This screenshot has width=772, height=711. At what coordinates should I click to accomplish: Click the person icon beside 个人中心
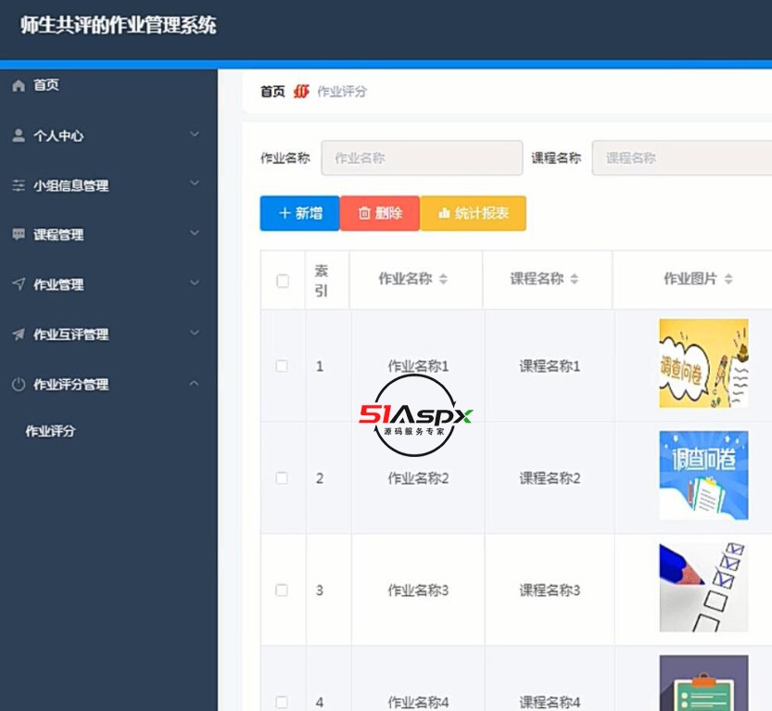[19, 135]
